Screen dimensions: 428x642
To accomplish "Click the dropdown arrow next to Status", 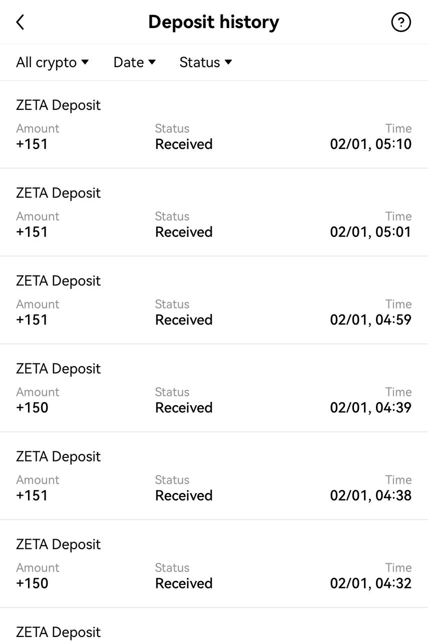I will (x=228, y=62).
